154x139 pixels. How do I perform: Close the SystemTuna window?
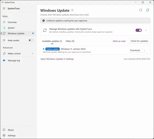[150, 2]
